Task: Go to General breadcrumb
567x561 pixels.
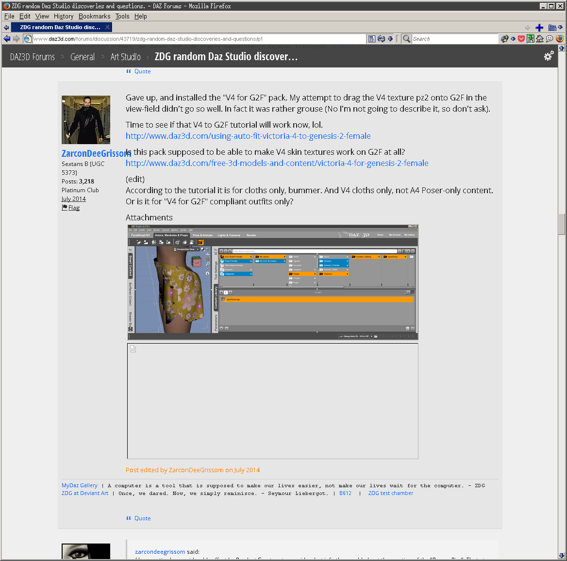Action: coord(83,57)
